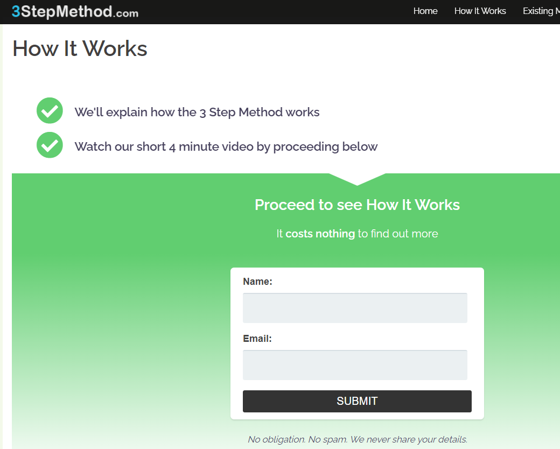Click the downward arrow notch on the green banner

(357, 179)
